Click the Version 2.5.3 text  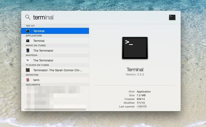[x=135, y=75]
